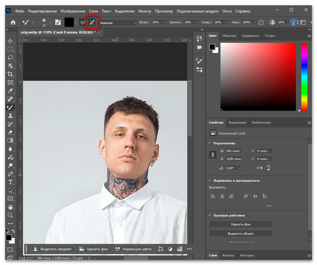Flip horizontally in Properties panel

[259, 168]
